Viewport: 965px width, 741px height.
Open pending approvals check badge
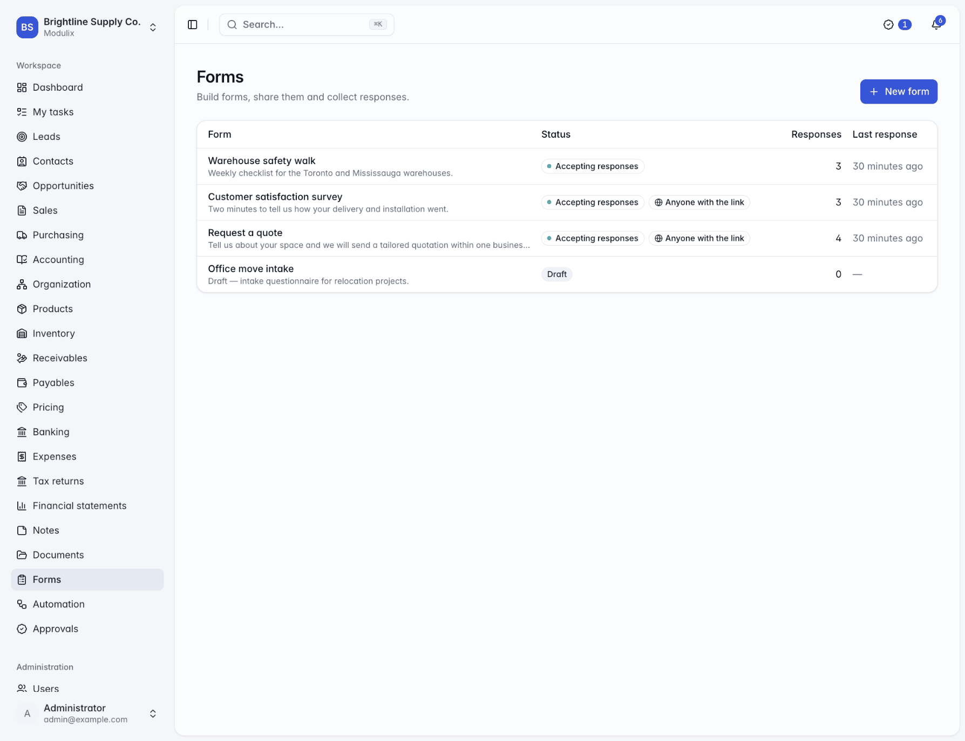pyautogui.click(x=897, y=25)
